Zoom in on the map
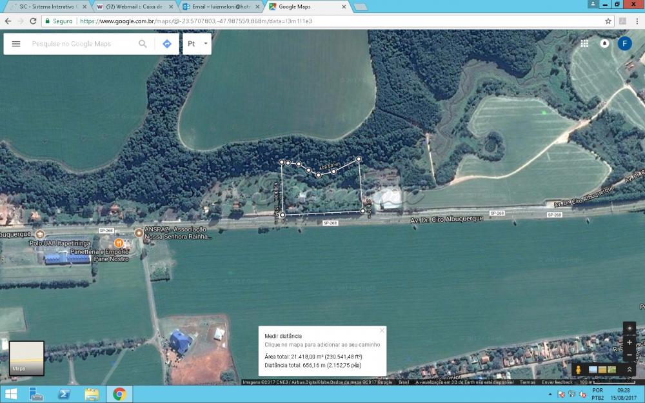Image resolution: width=645 pixels, height=403 pixels. [x=630, y=342]
